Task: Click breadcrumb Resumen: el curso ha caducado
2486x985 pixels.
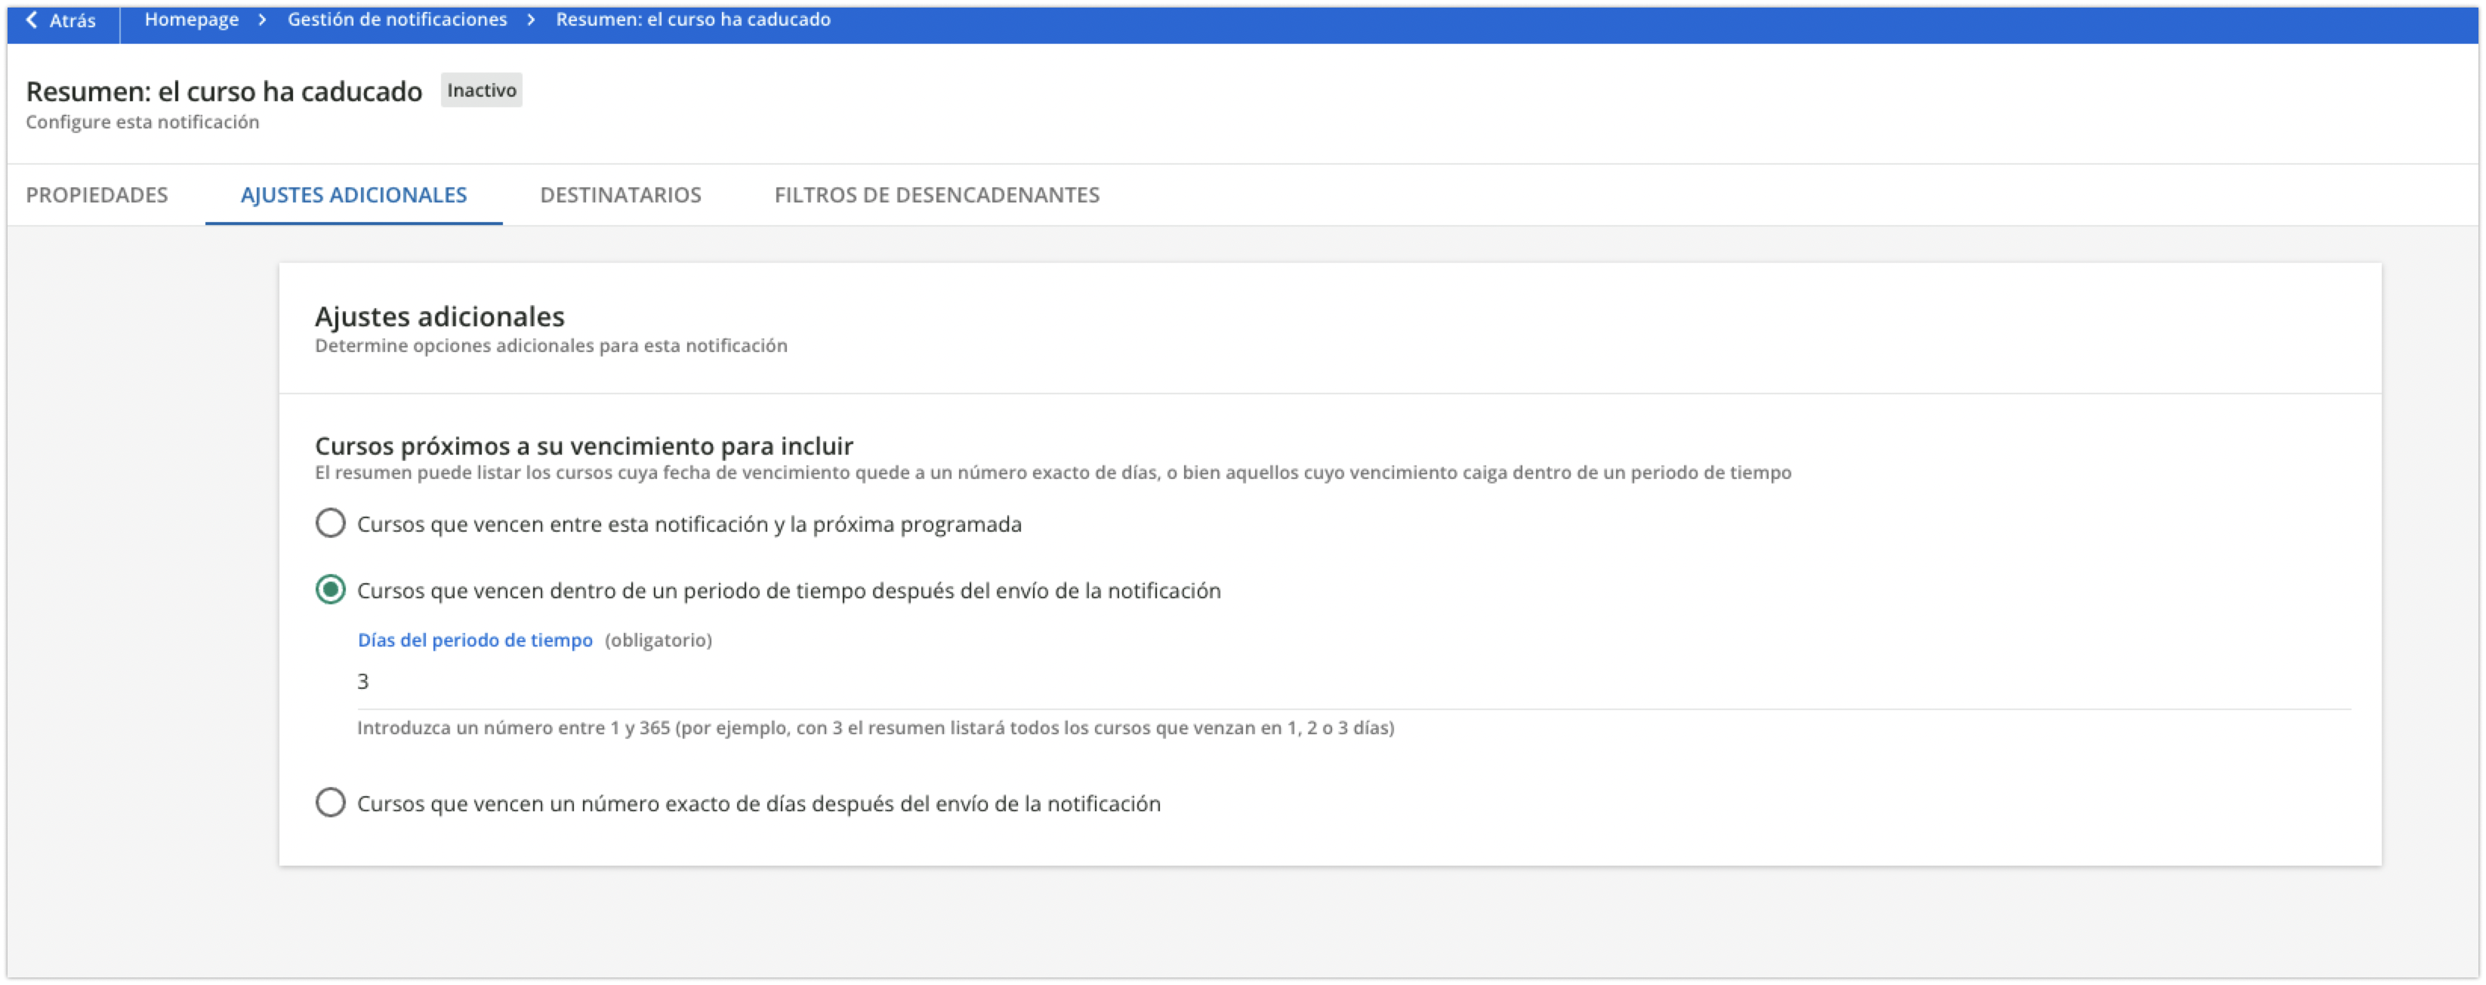Action: pyautogui.click(x=693, y=20)
